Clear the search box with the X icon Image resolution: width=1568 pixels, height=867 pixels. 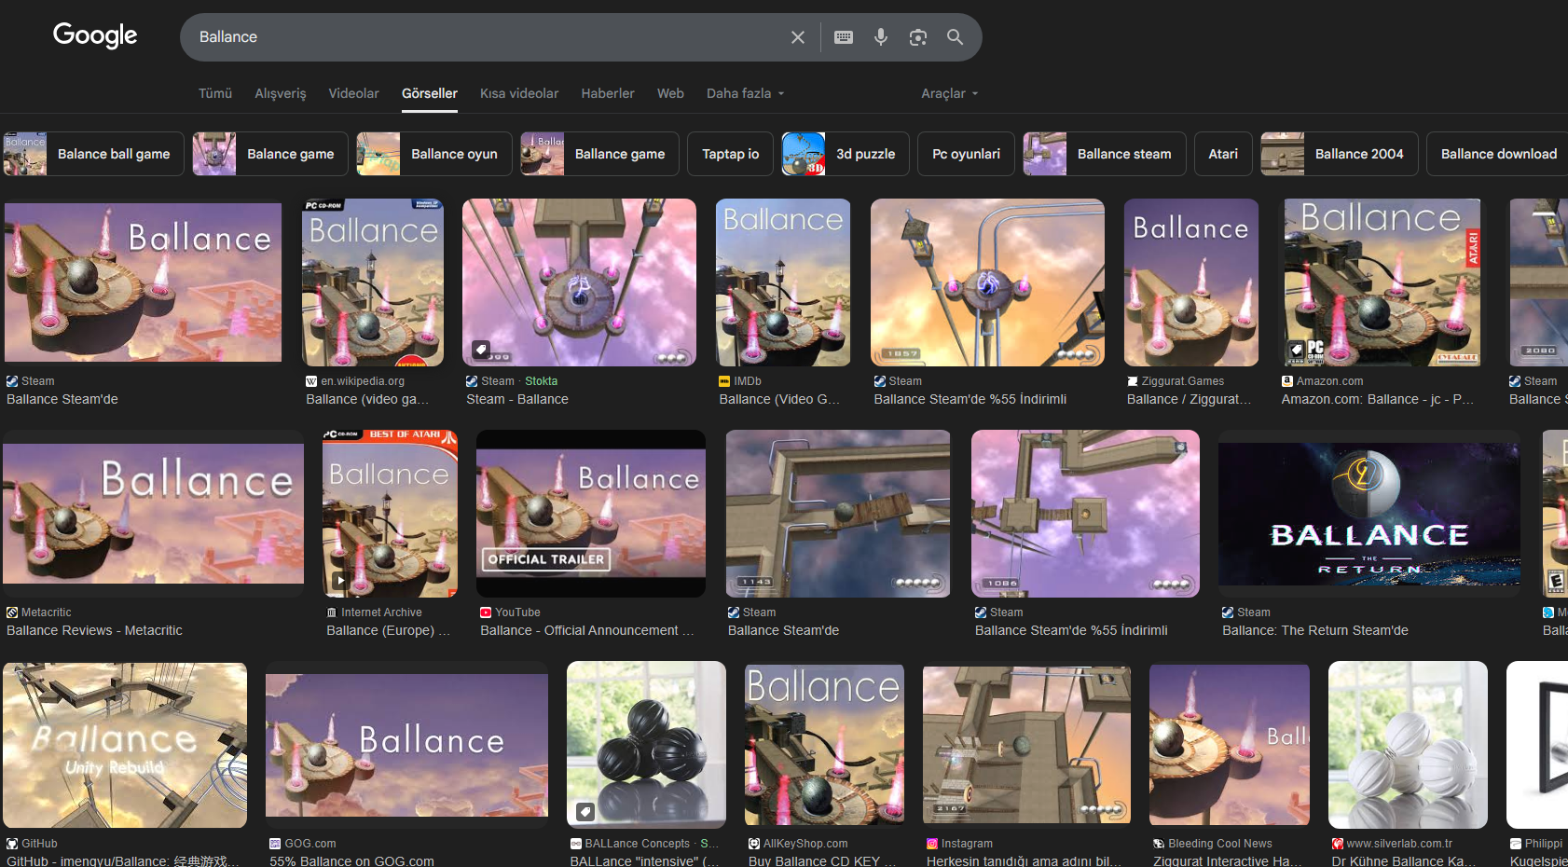tap(798, 37)
